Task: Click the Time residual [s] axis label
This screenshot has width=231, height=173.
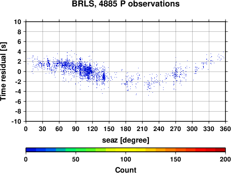Action: 4,72
